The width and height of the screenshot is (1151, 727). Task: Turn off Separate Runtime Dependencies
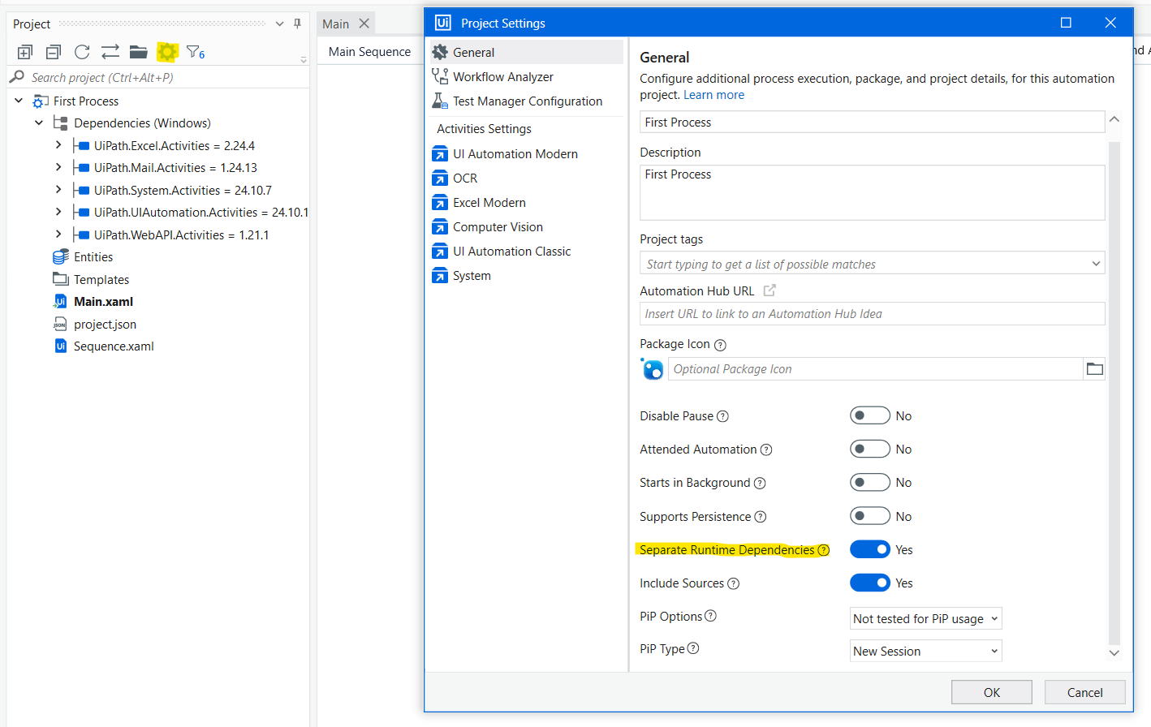[x=870, y=549]
